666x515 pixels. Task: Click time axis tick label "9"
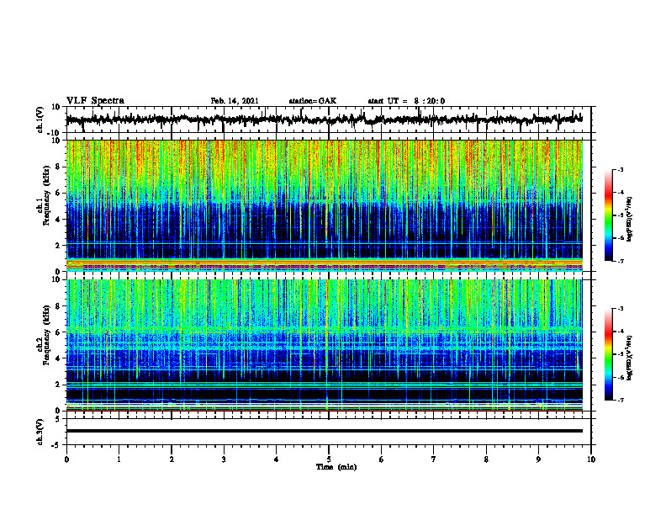[538, 459]
